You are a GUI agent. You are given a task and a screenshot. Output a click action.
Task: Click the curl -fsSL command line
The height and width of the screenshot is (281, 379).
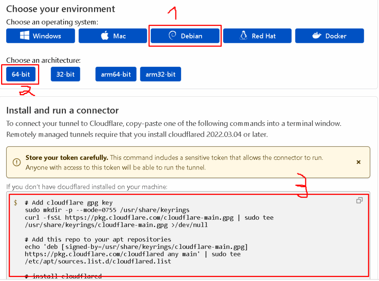point(149,217)
